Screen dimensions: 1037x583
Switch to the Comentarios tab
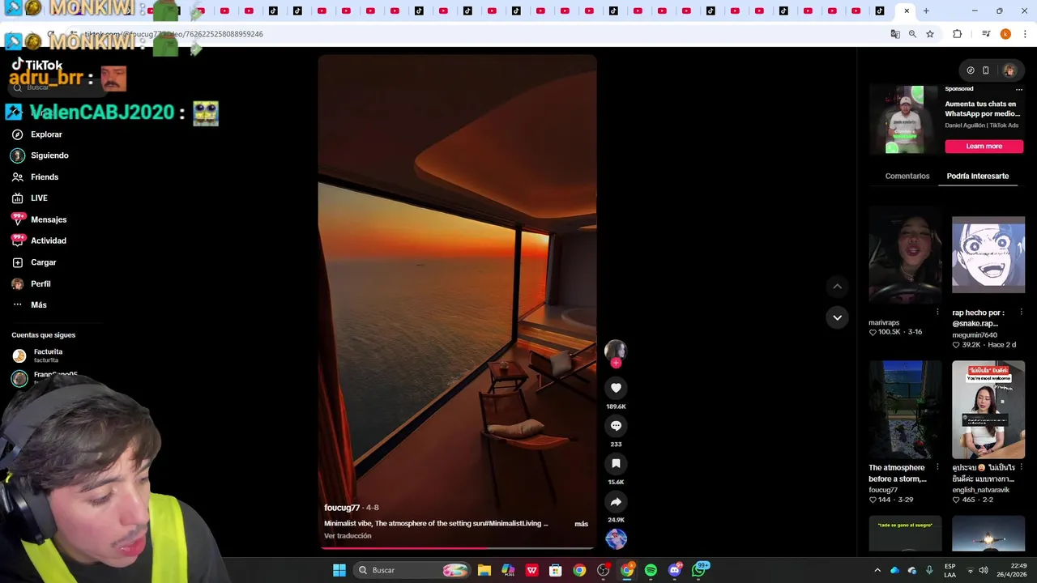(907, 176)
